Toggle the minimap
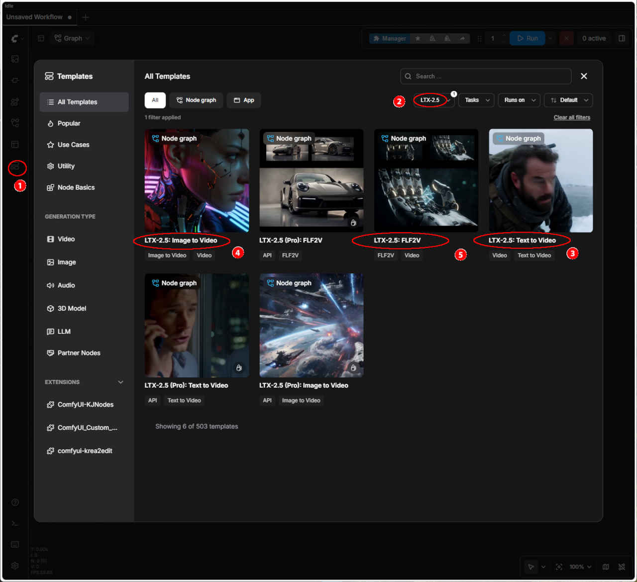Image resolution: width=637 pixels, height=582 pixels. 606,567
